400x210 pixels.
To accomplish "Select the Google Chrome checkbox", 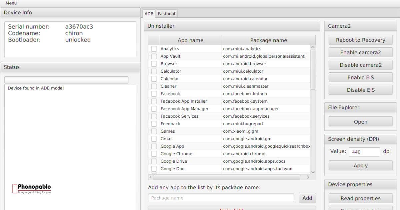I will click(x=154, y=154).
